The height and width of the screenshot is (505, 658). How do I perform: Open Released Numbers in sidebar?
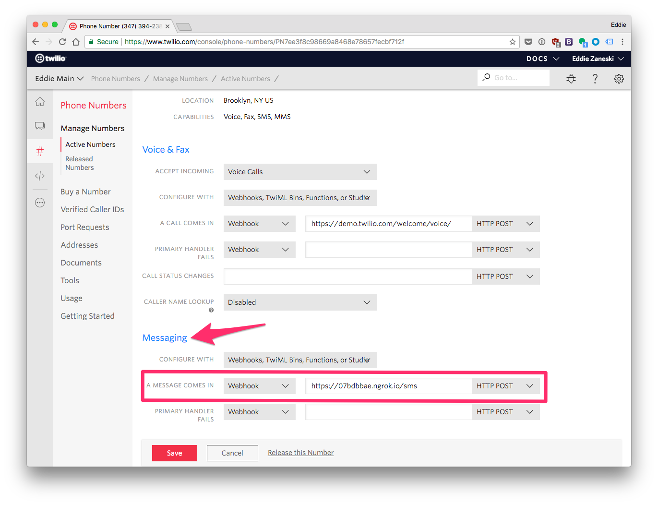tap(80, 163)
